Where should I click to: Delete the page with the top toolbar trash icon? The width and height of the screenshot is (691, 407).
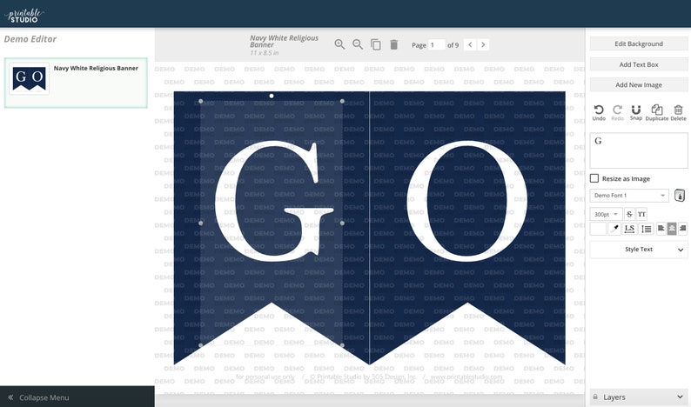click(394, 44)
